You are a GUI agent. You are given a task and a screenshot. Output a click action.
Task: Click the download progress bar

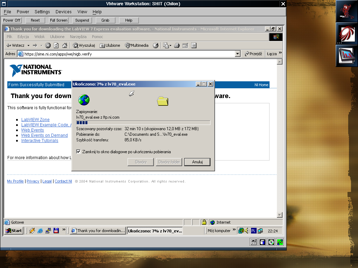click(x=143, y=123)
